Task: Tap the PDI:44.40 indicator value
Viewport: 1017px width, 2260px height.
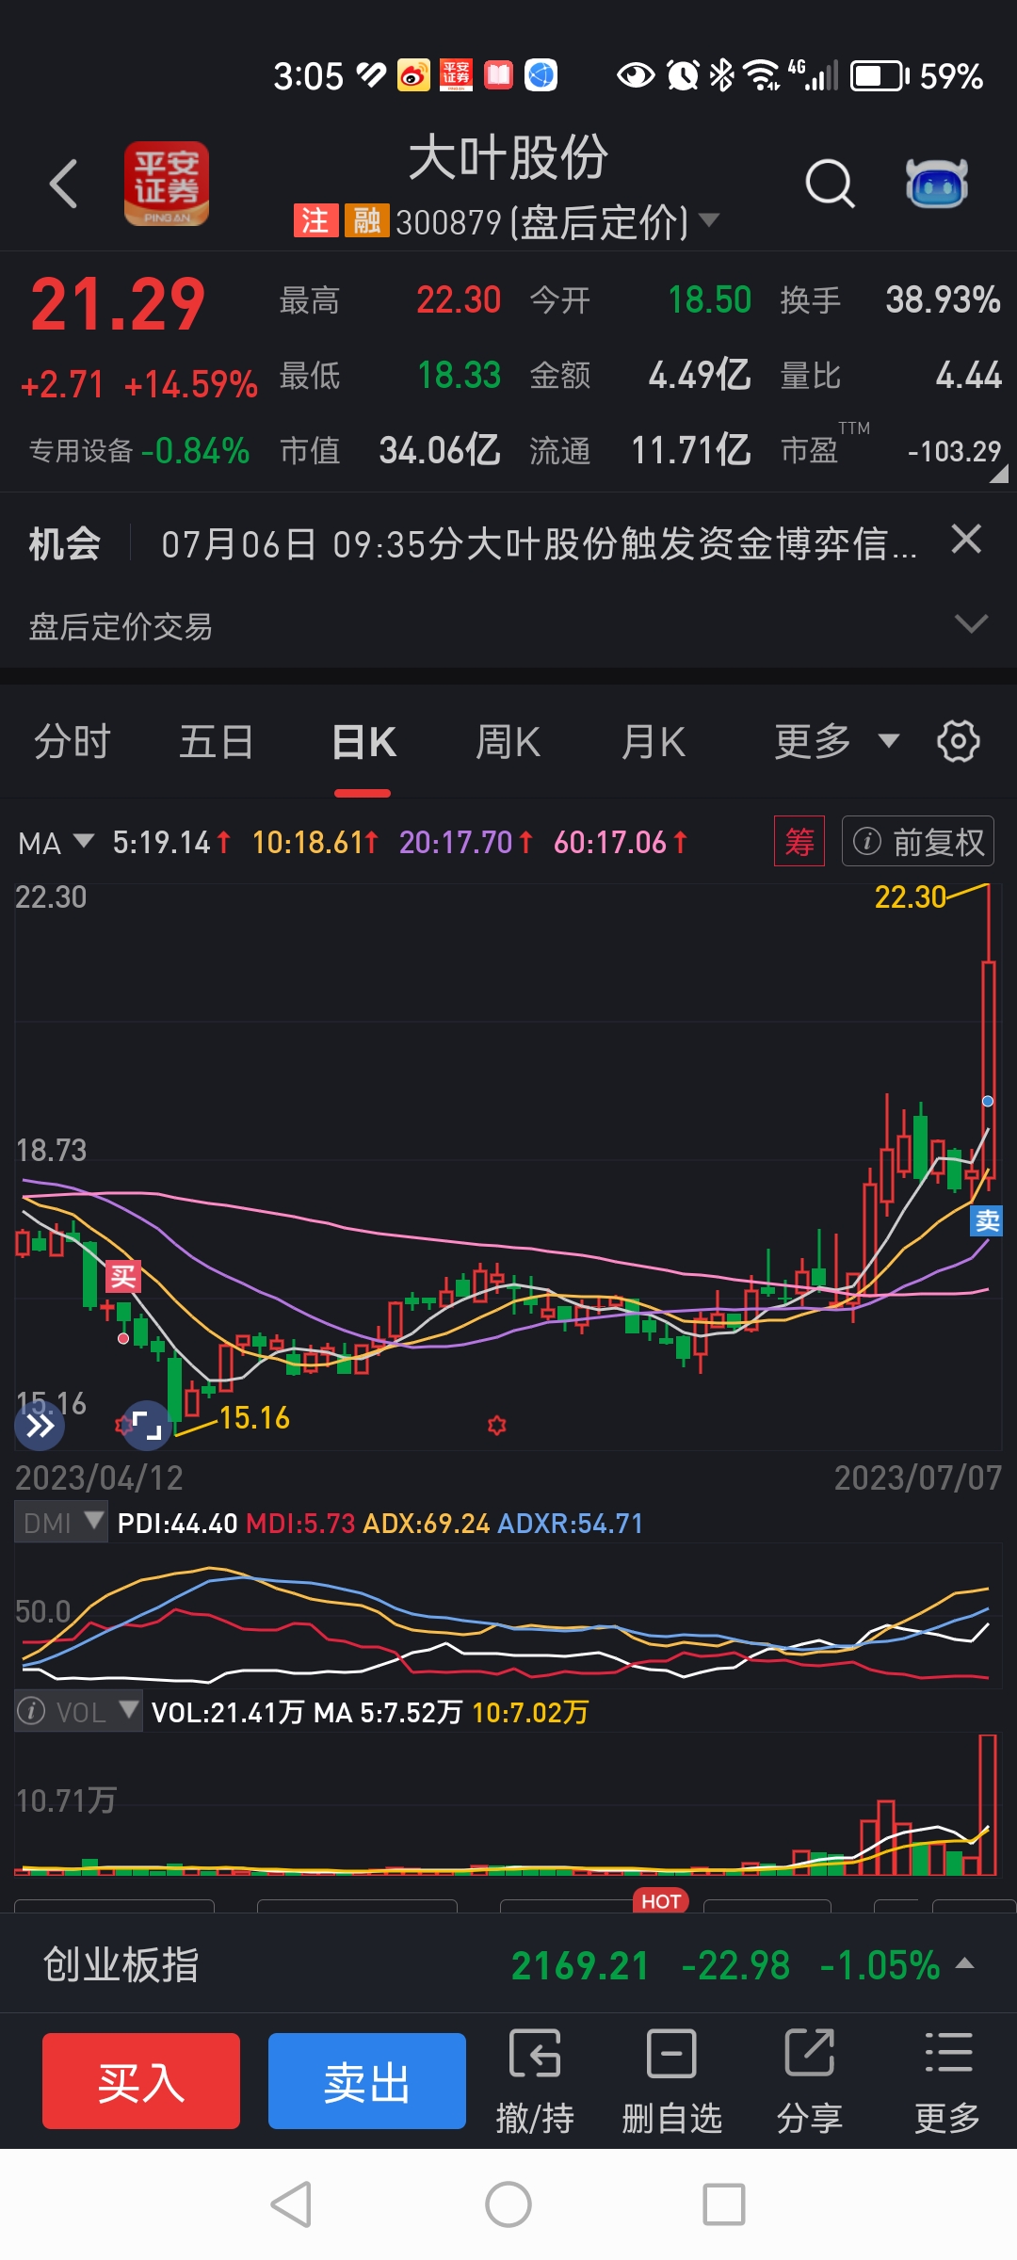Action: (177, 1524)
